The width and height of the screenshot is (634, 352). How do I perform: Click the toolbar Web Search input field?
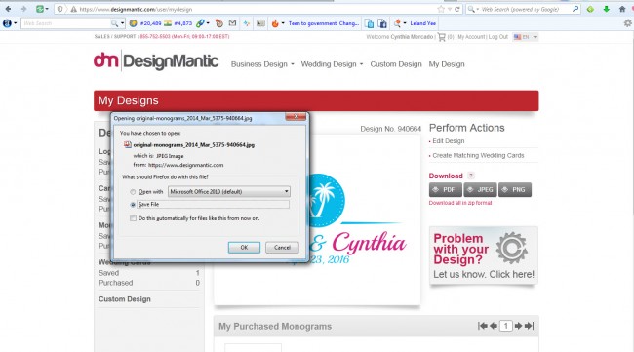(x=66, y=23)
